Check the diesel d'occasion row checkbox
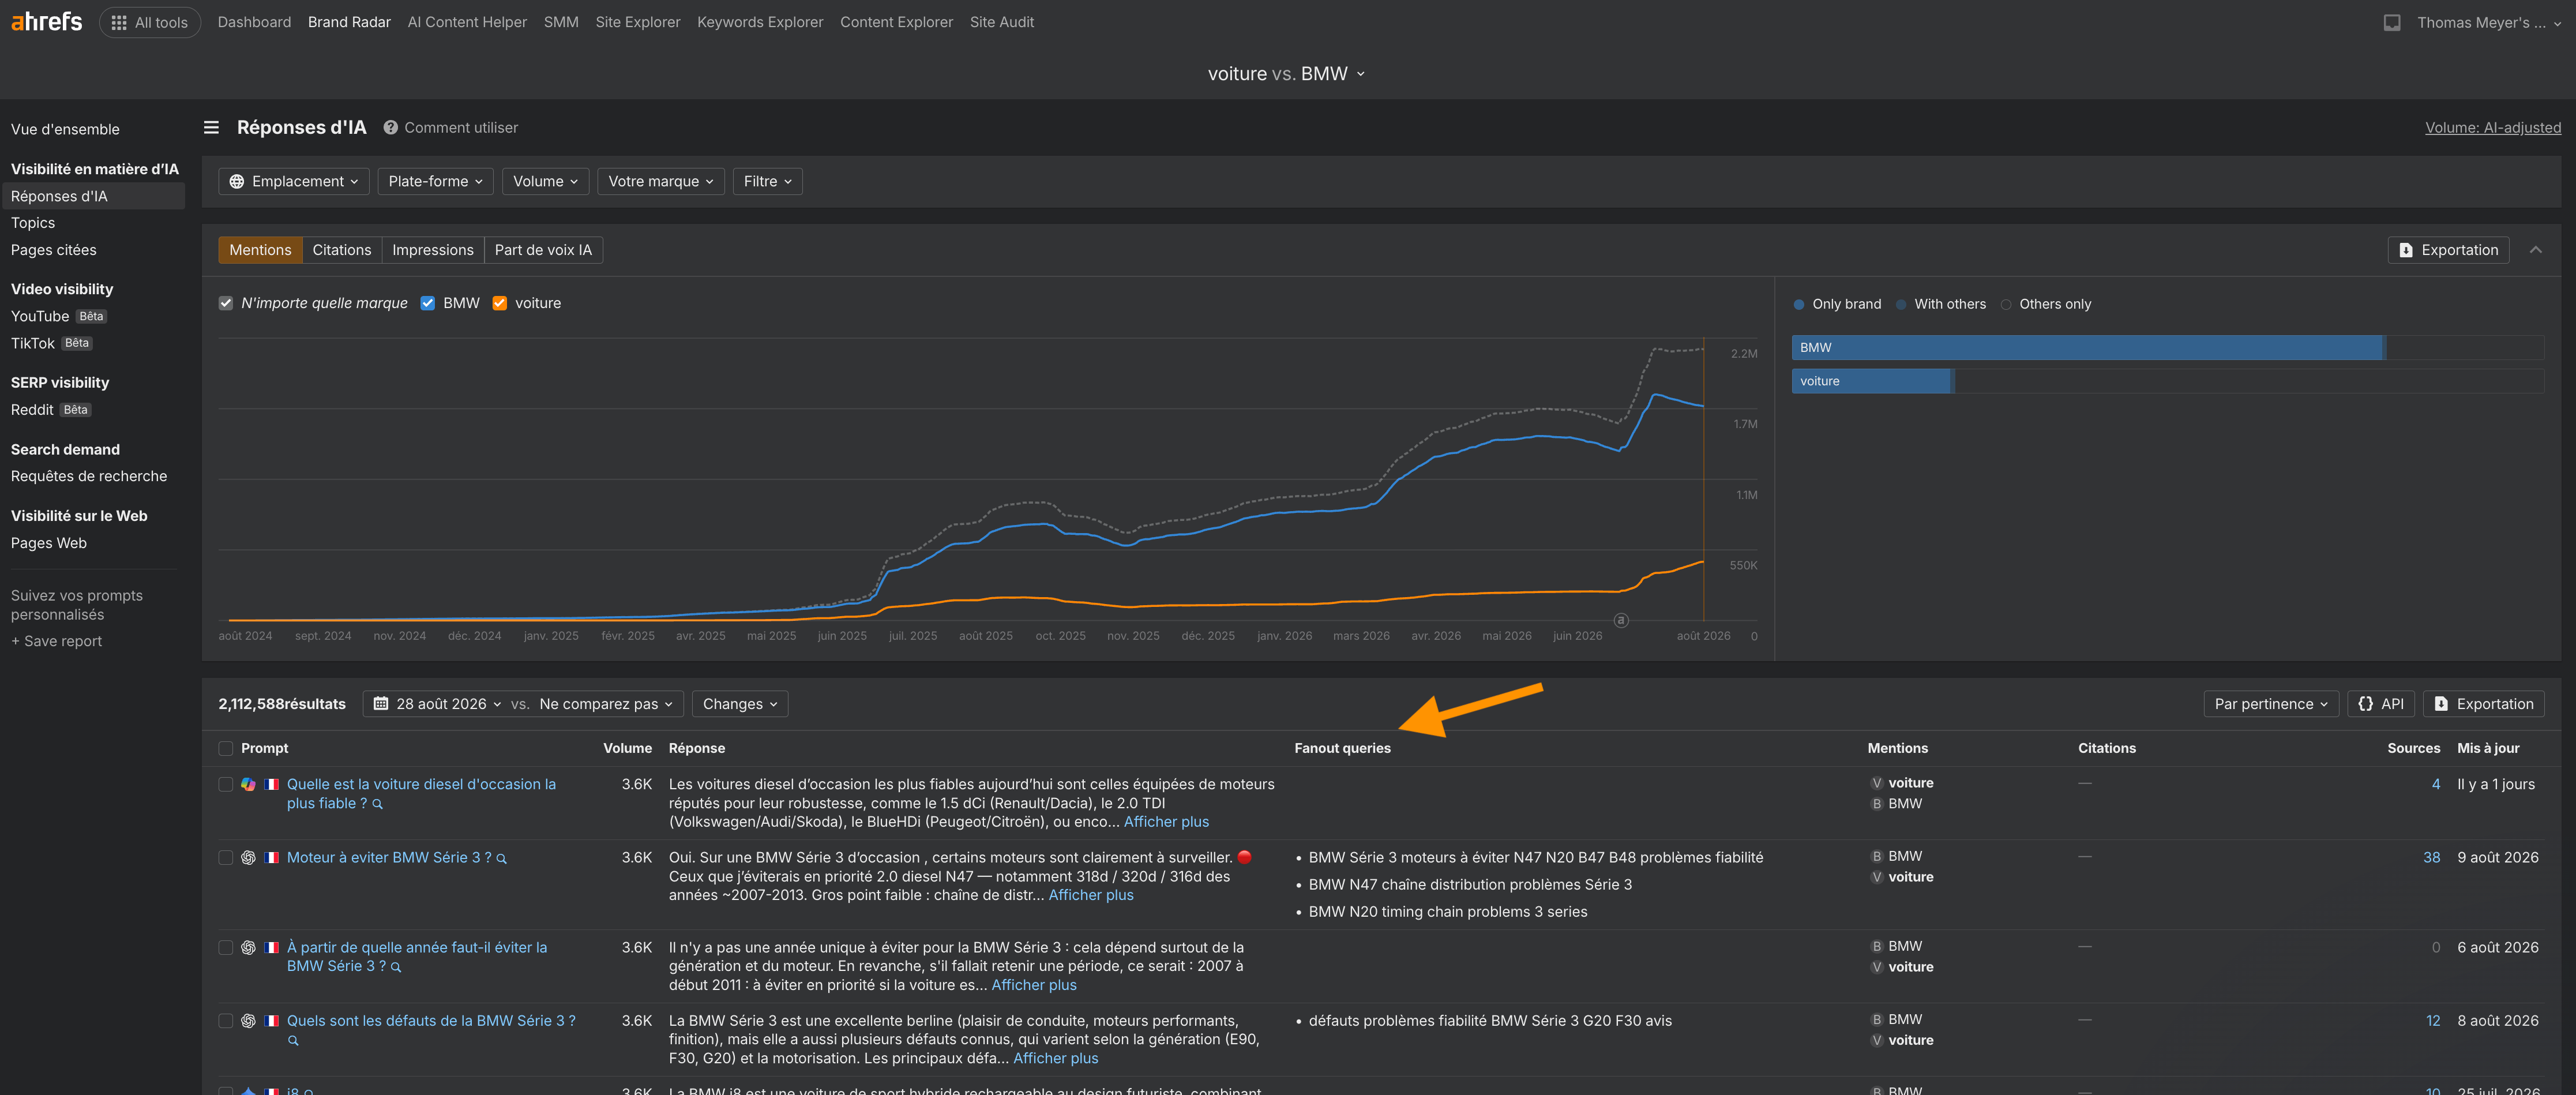This screenshot has width=2576, height=1095. (x=226, y=784)
